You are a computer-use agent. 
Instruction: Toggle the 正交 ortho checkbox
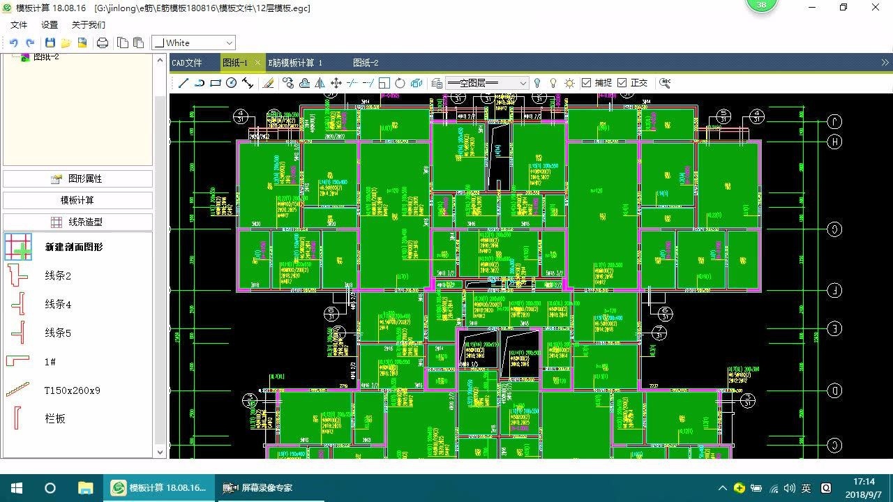622,83
